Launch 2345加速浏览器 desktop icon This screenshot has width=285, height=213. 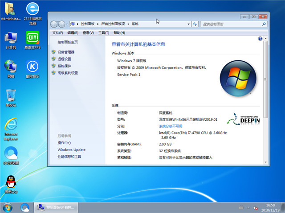tap(33, 13)
